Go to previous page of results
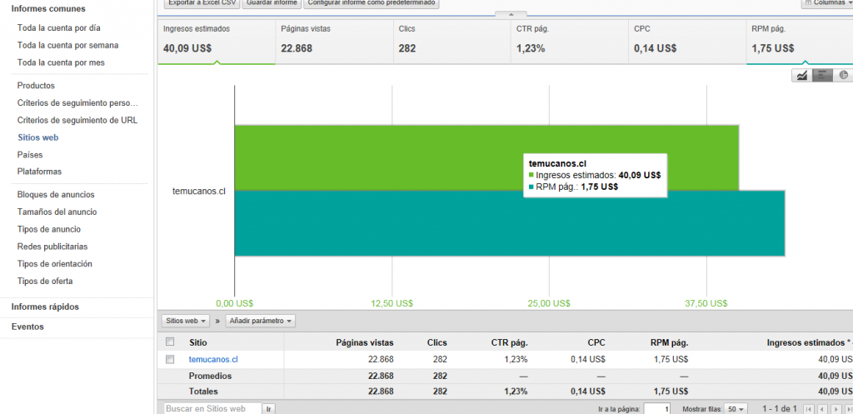Screen dimensions: 853x414 tap(822, 408)
